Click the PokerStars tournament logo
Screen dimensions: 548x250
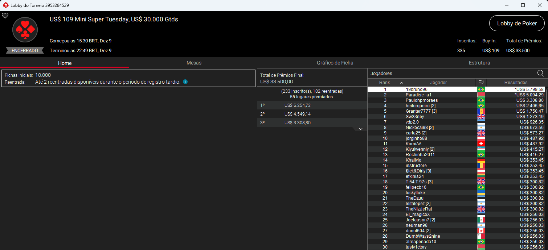coord(25,30)
